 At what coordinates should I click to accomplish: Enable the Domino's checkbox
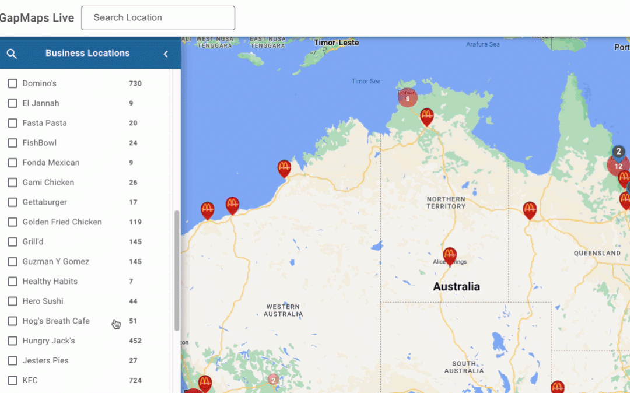coord(12,83)
